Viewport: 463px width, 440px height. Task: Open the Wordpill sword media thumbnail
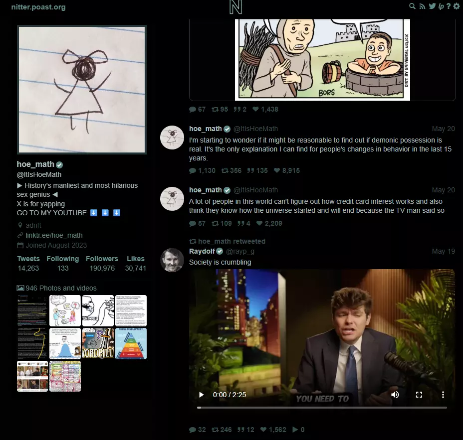coord(98,343)
